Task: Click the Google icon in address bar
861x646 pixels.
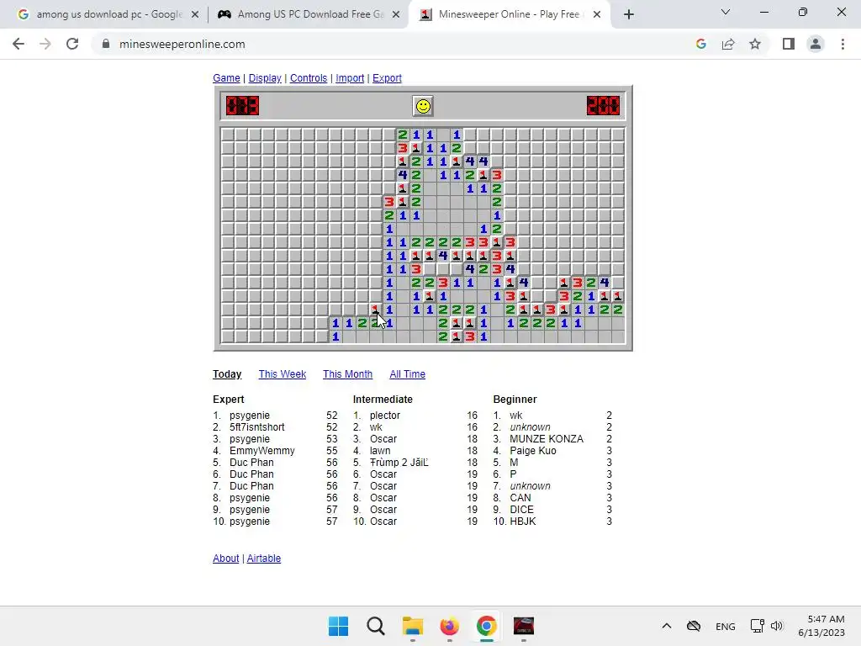Action: click(700, 44)
